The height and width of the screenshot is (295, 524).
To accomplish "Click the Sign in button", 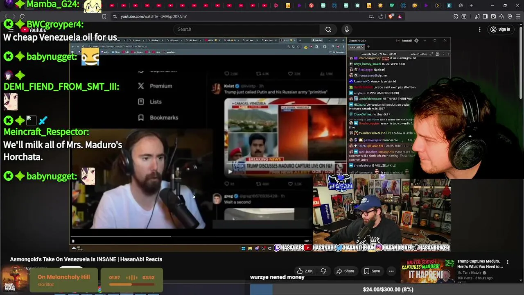I will coord(500,29).
